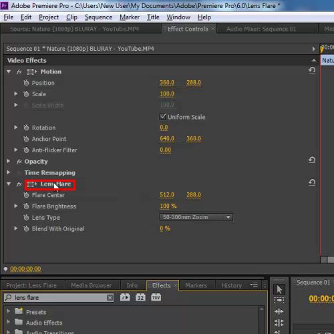Clear the lens flare search text

click(110, 298)
